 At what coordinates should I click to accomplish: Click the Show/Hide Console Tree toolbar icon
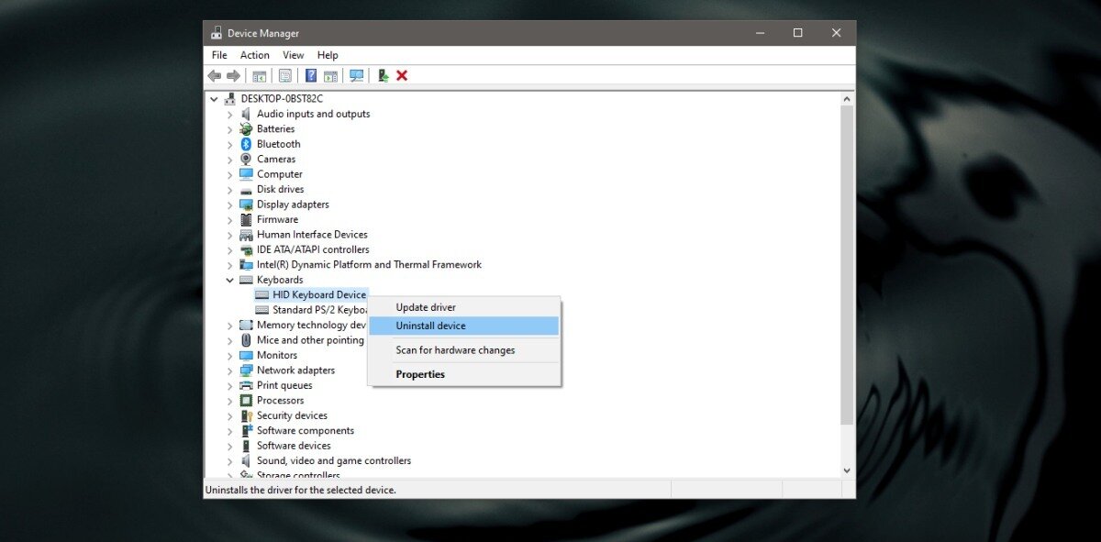(x=260, y=75)
